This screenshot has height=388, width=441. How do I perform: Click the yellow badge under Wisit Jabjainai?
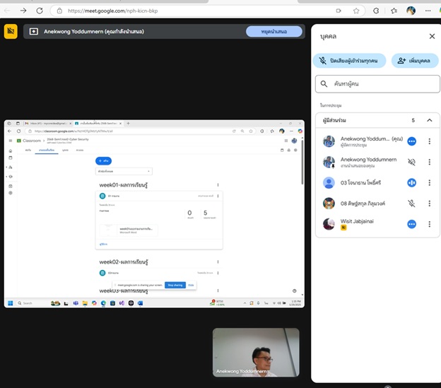343,228
